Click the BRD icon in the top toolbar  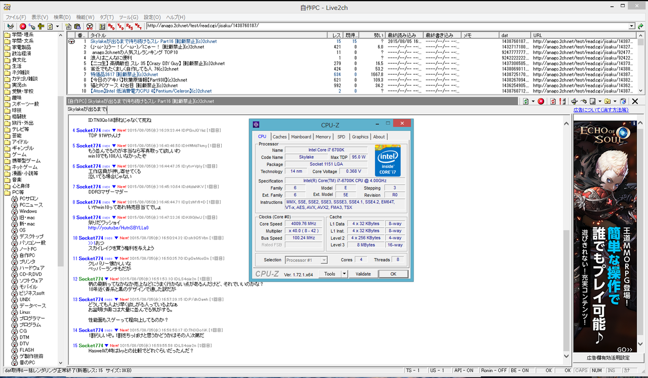(111, 26)
